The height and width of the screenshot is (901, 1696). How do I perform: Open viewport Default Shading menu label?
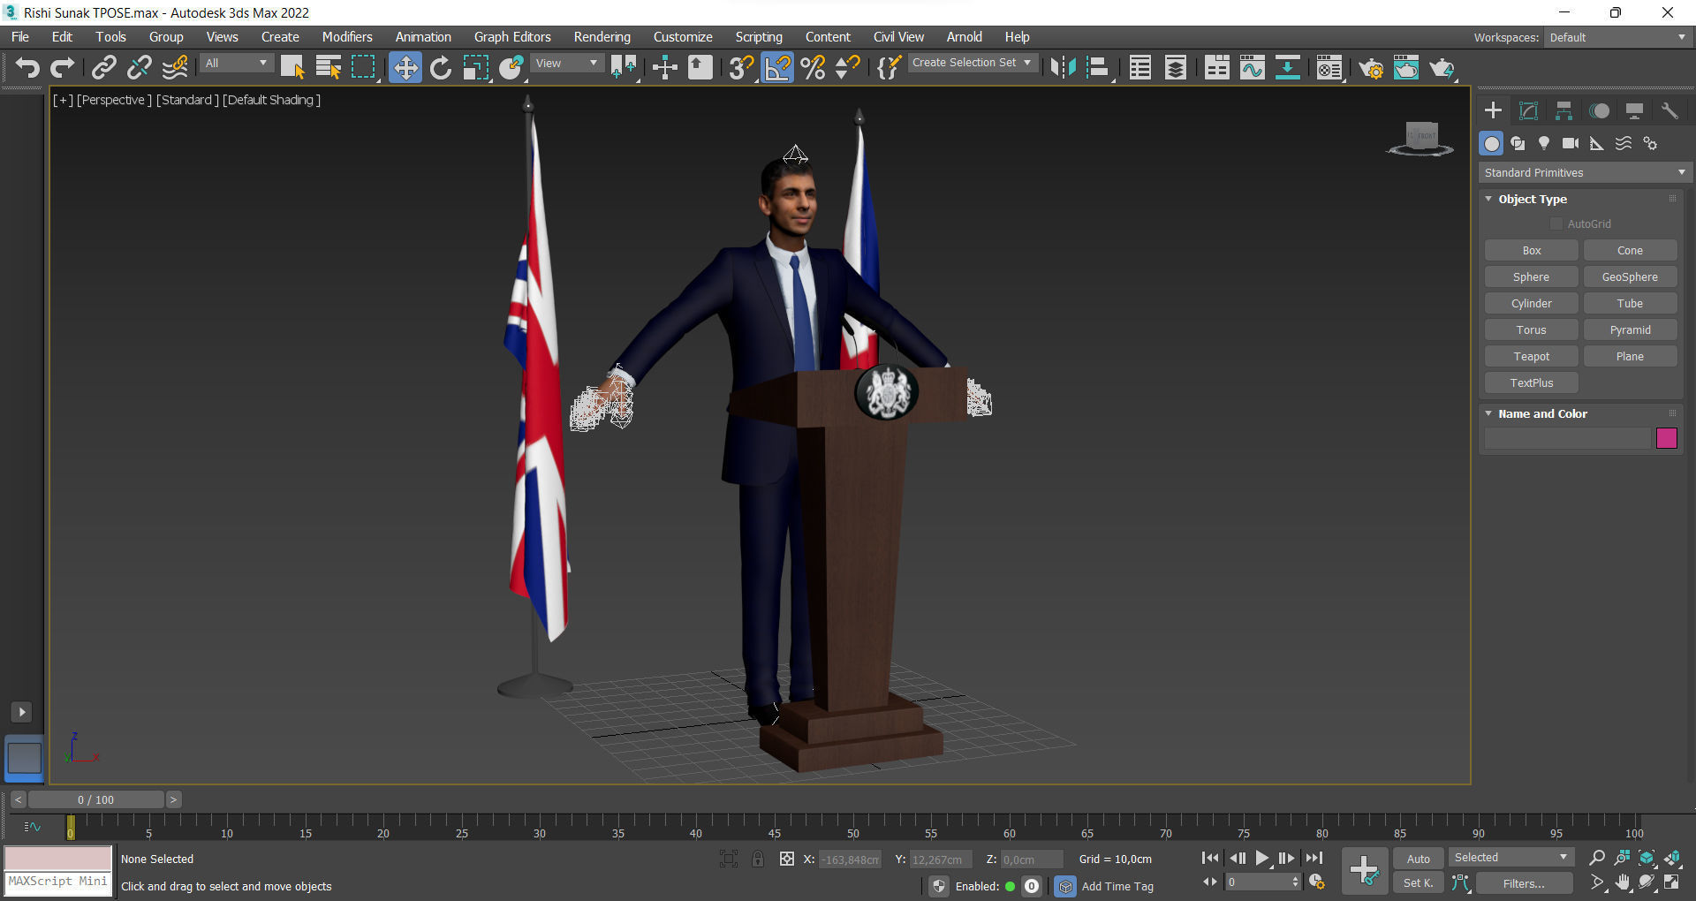271,100
